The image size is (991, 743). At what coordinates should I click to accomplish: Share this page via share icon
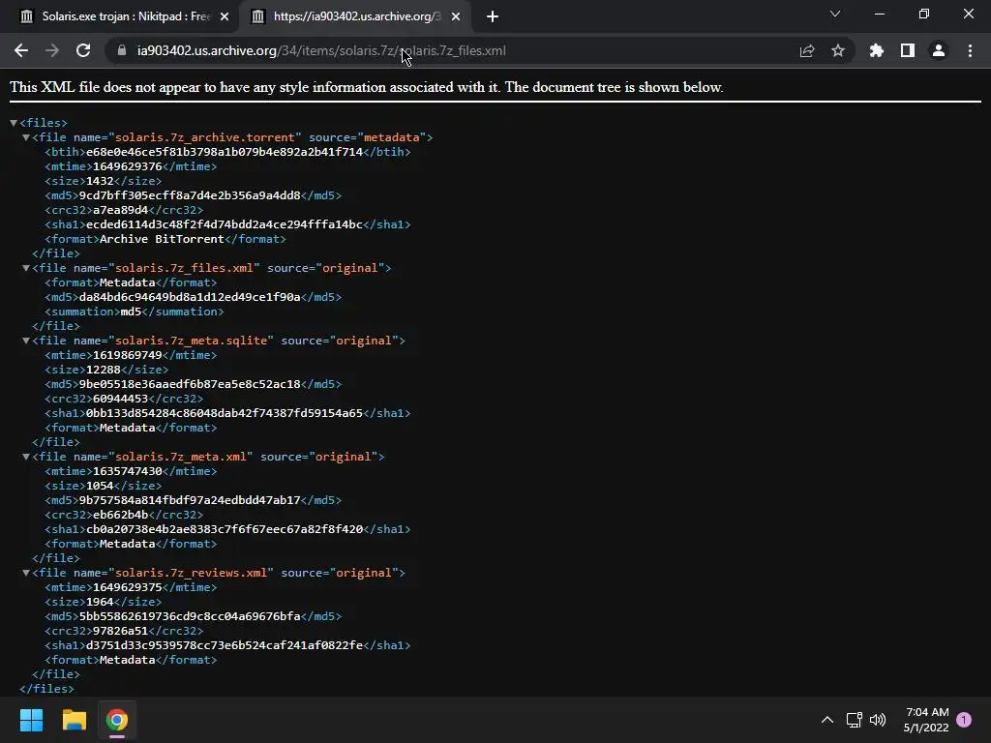[807, 50]
